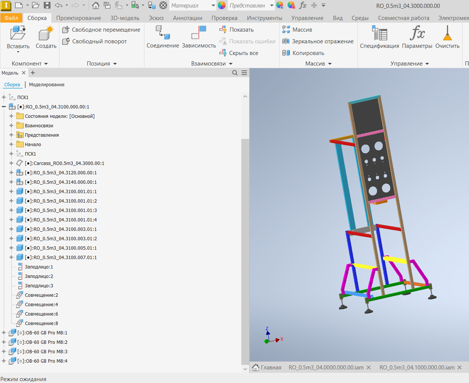
Task: Click the scroll down arrow in browser
Action: (245, 369)
